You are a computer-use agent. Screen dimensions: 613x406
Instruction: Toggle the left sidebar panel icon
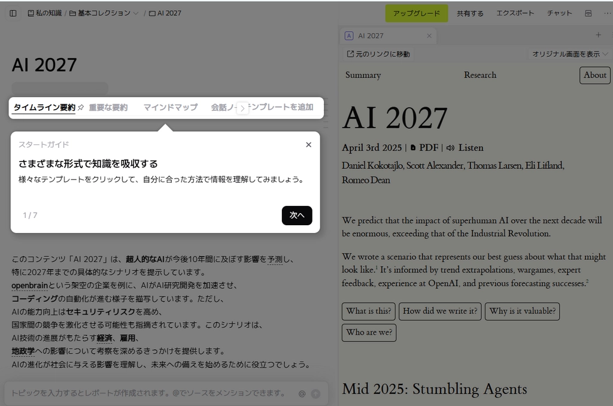(13, 13)
